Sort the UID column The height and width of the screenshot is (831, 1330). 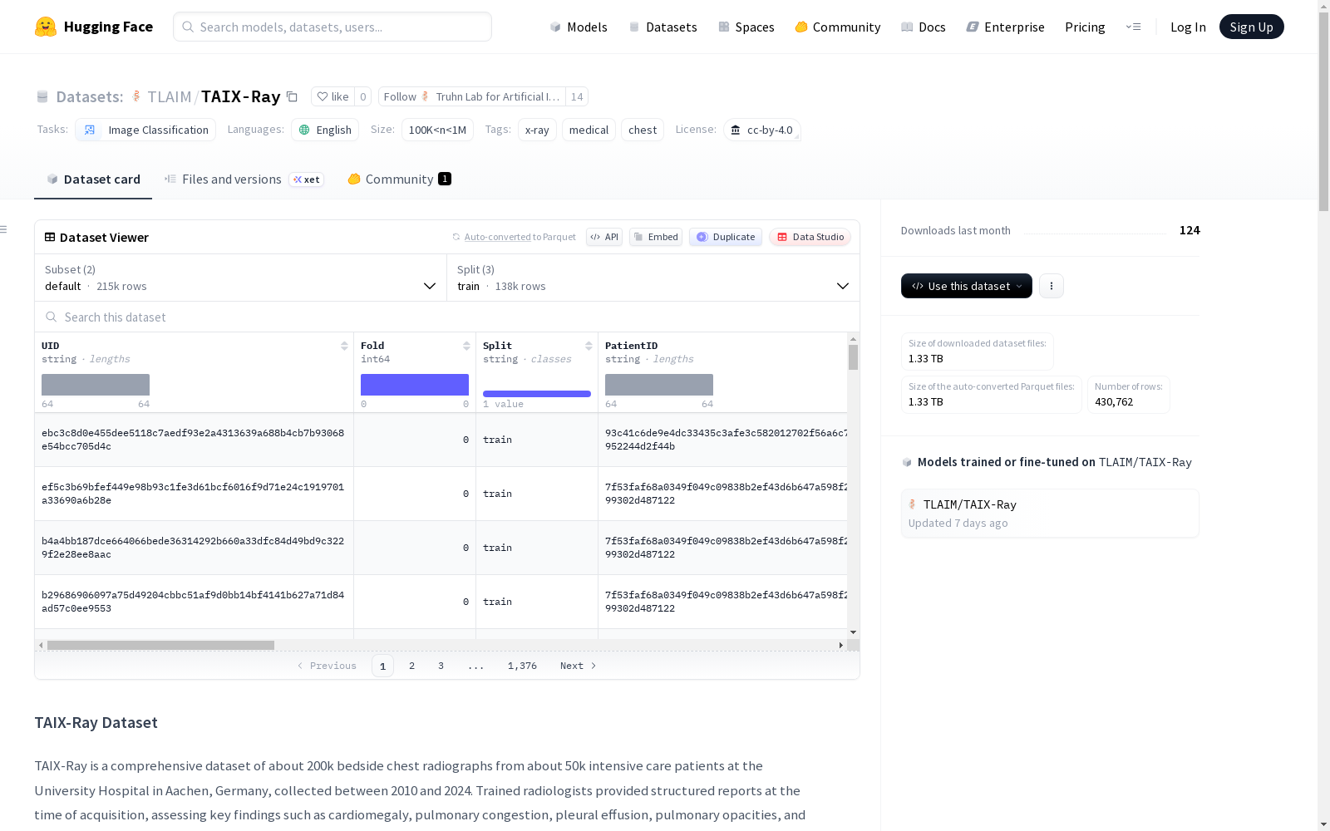tap(344, 346)
